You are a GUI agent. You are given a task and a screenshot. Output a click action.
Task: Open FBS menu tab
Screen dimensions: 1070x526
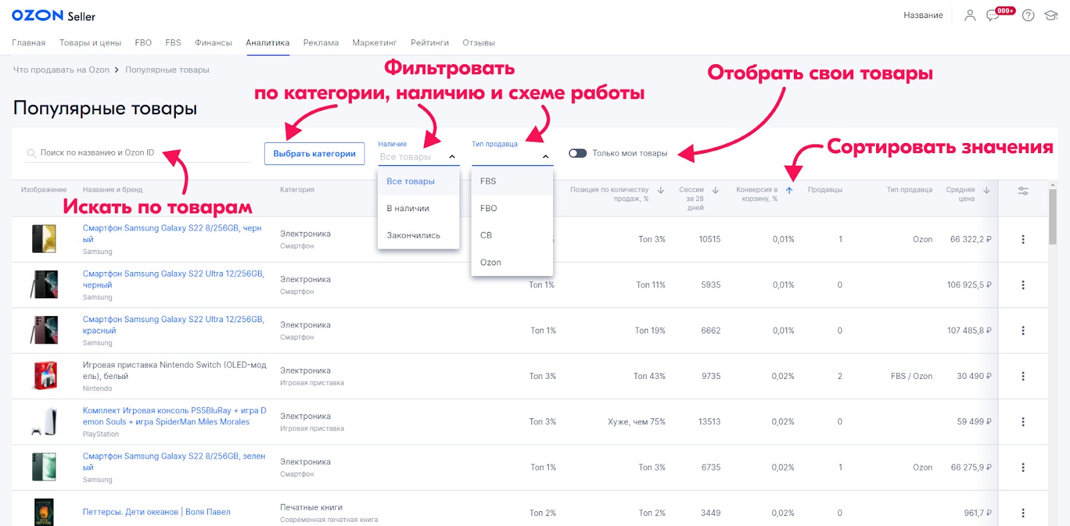(173, 43)
